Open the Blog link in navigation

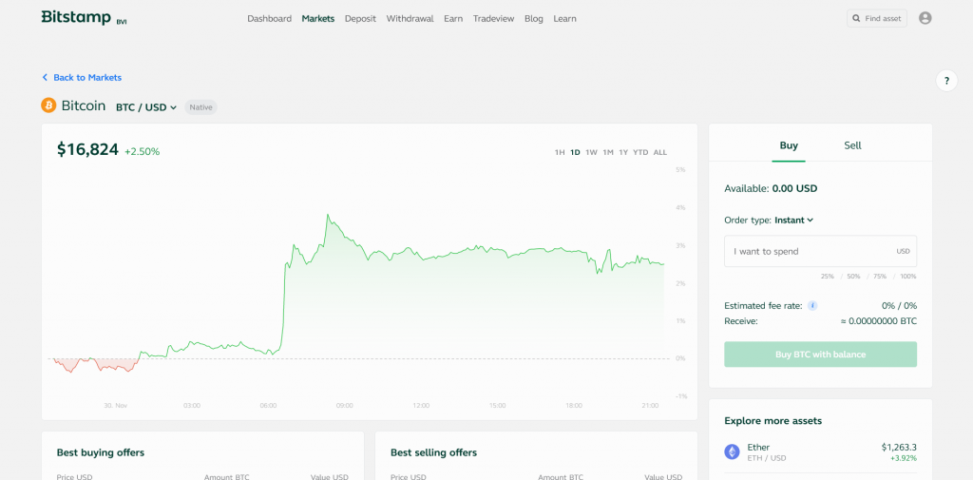tap(534, 19)
